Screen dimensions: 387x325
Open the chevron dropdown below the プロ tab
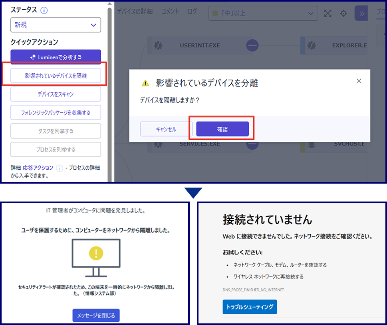click(384, 35)
